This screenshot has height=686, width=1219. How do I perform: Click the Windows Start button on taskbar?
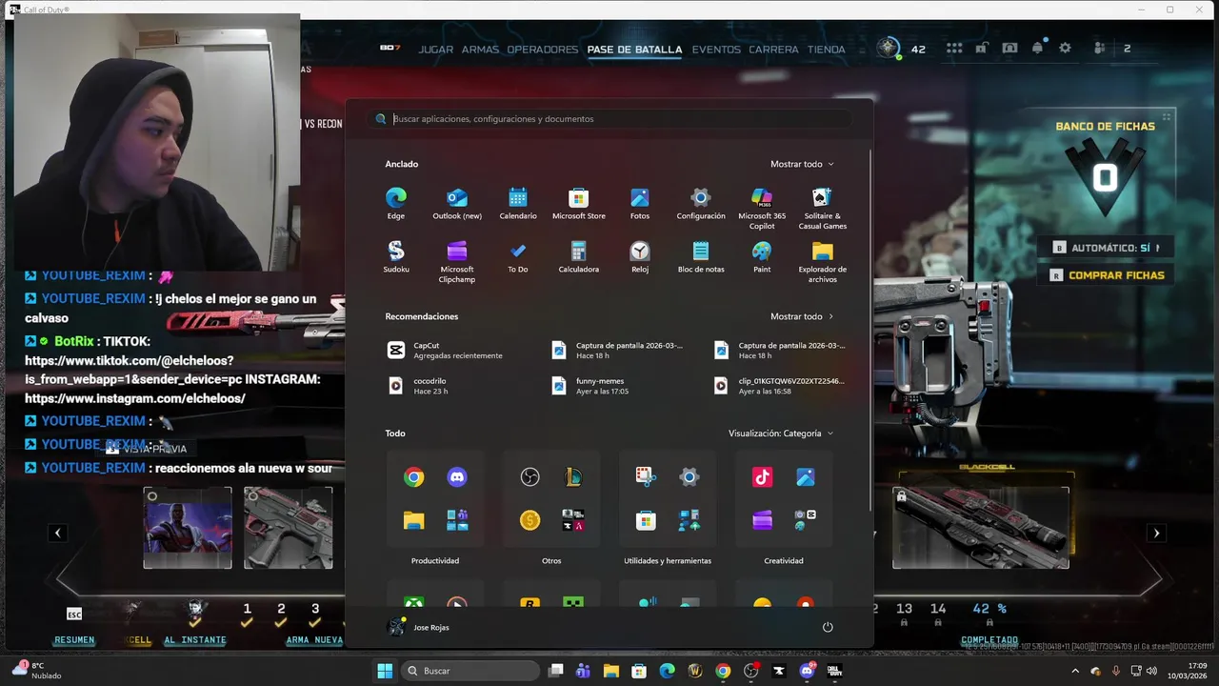385,671
